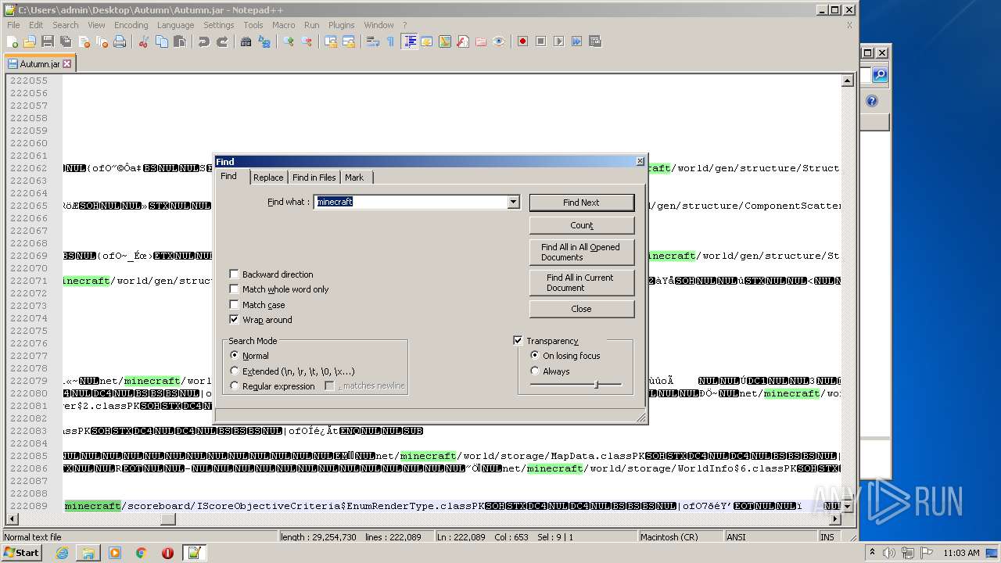Screen dimensions: 1001x563
Task: Click Find All in Current Document
Action: (x=582, y=282)
